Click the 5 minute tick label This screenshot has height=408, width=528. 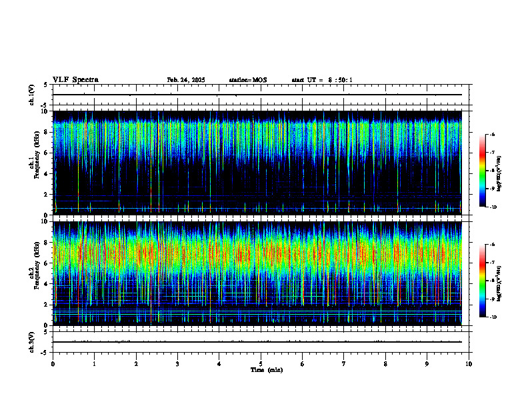(261, 364)
